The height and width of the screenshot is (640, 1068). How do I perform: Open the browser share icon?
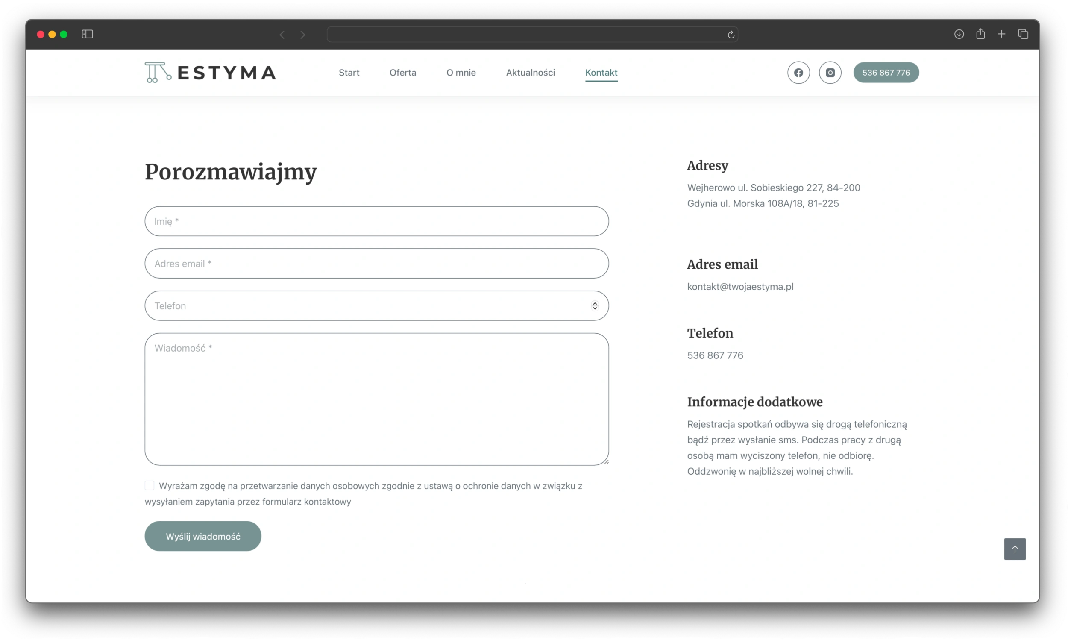[980, 34]
